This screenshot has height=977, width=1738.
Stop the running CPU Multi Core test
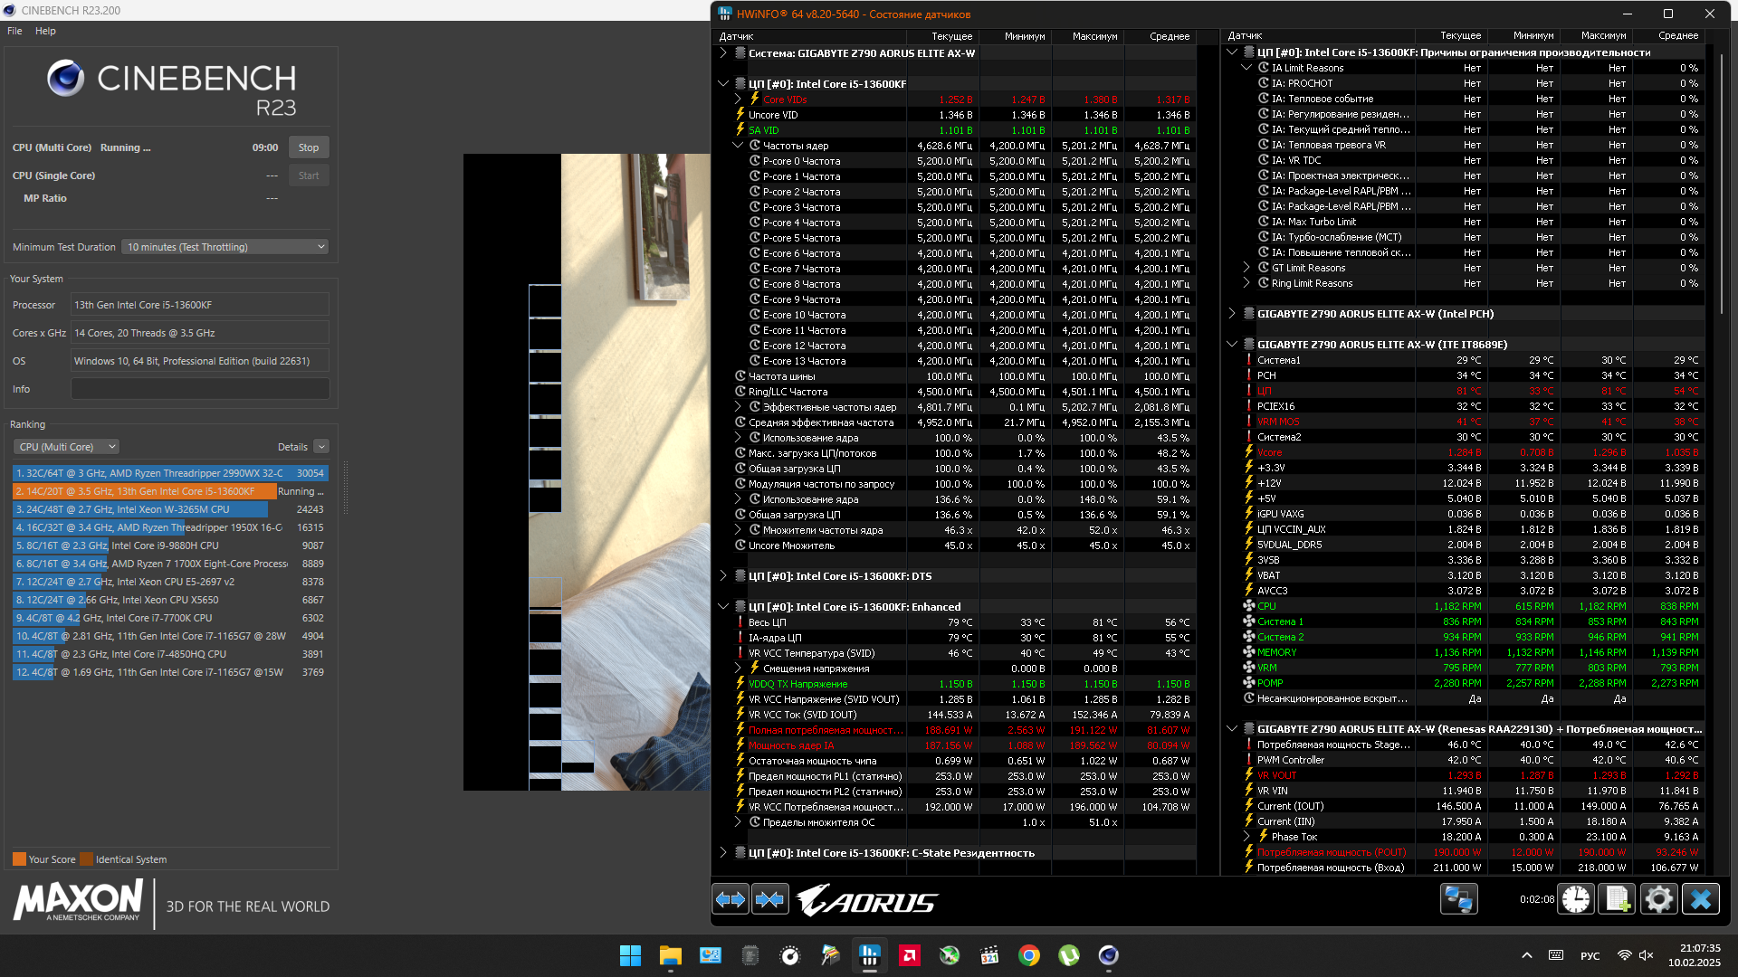309,147
